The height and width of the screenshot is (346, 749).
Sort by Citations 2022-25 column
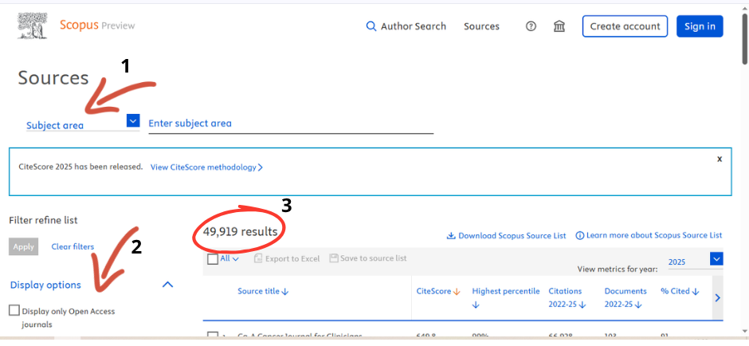pos(567,297)
